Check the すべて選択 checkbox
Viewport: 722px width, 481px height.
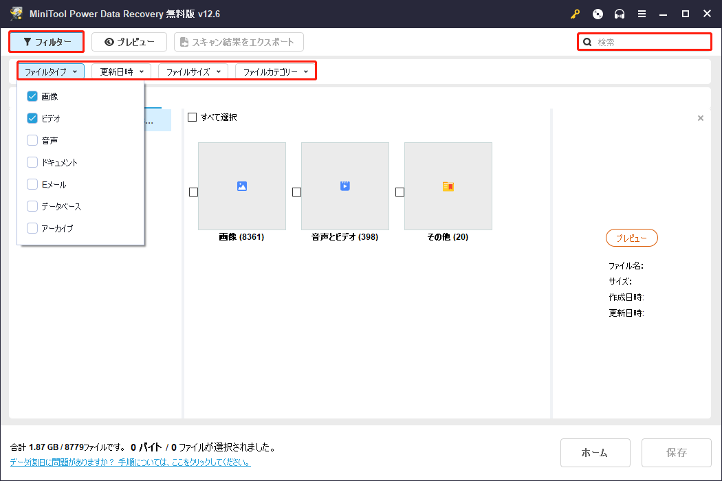click(x=193, y=118)
